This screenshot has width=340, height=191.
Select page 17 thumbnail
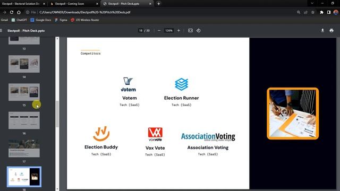point(24,149)
